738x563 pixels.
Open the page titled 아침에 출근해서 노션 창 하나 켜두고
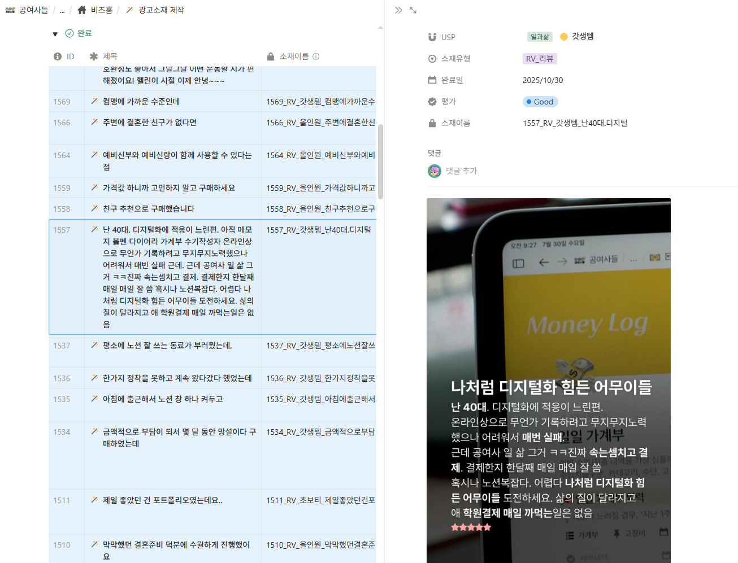[163, 399]
